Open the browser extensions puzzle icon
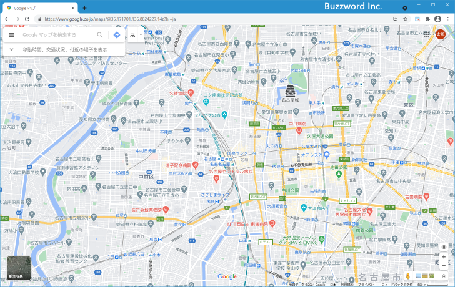 pyautogui.click(x=427, y=19)
